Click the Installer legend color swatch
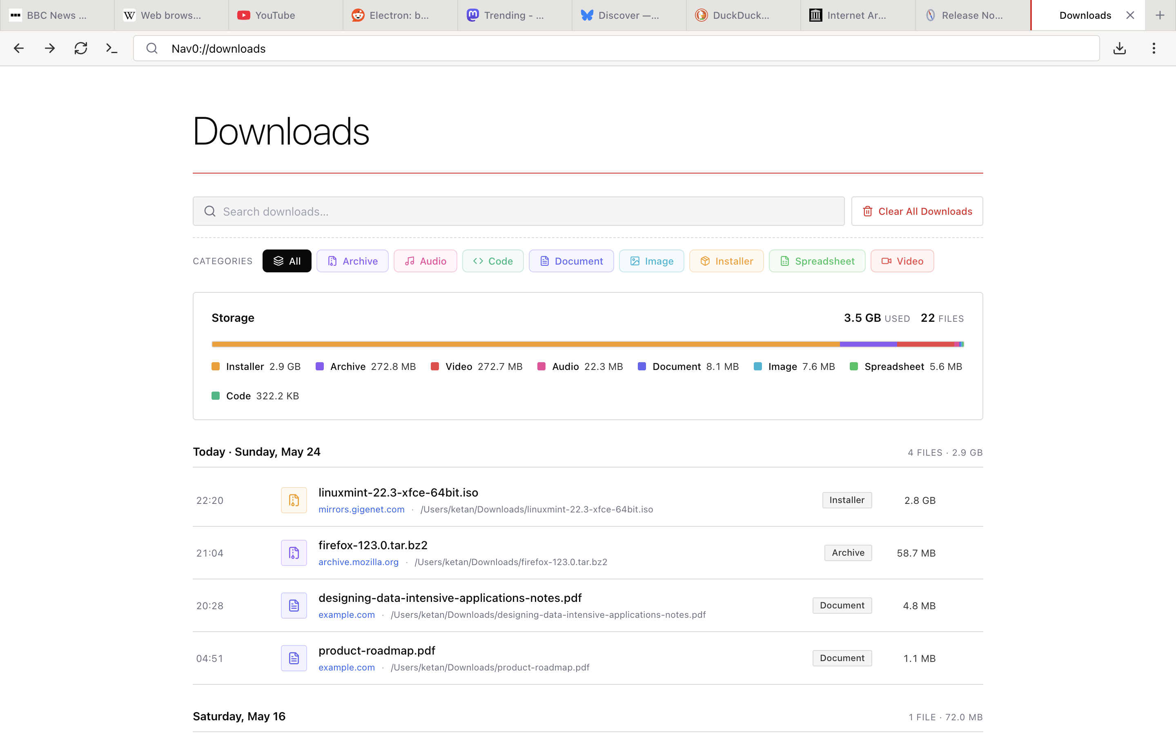This screenshot has width=1176, height=735. (x=216, y=367)
